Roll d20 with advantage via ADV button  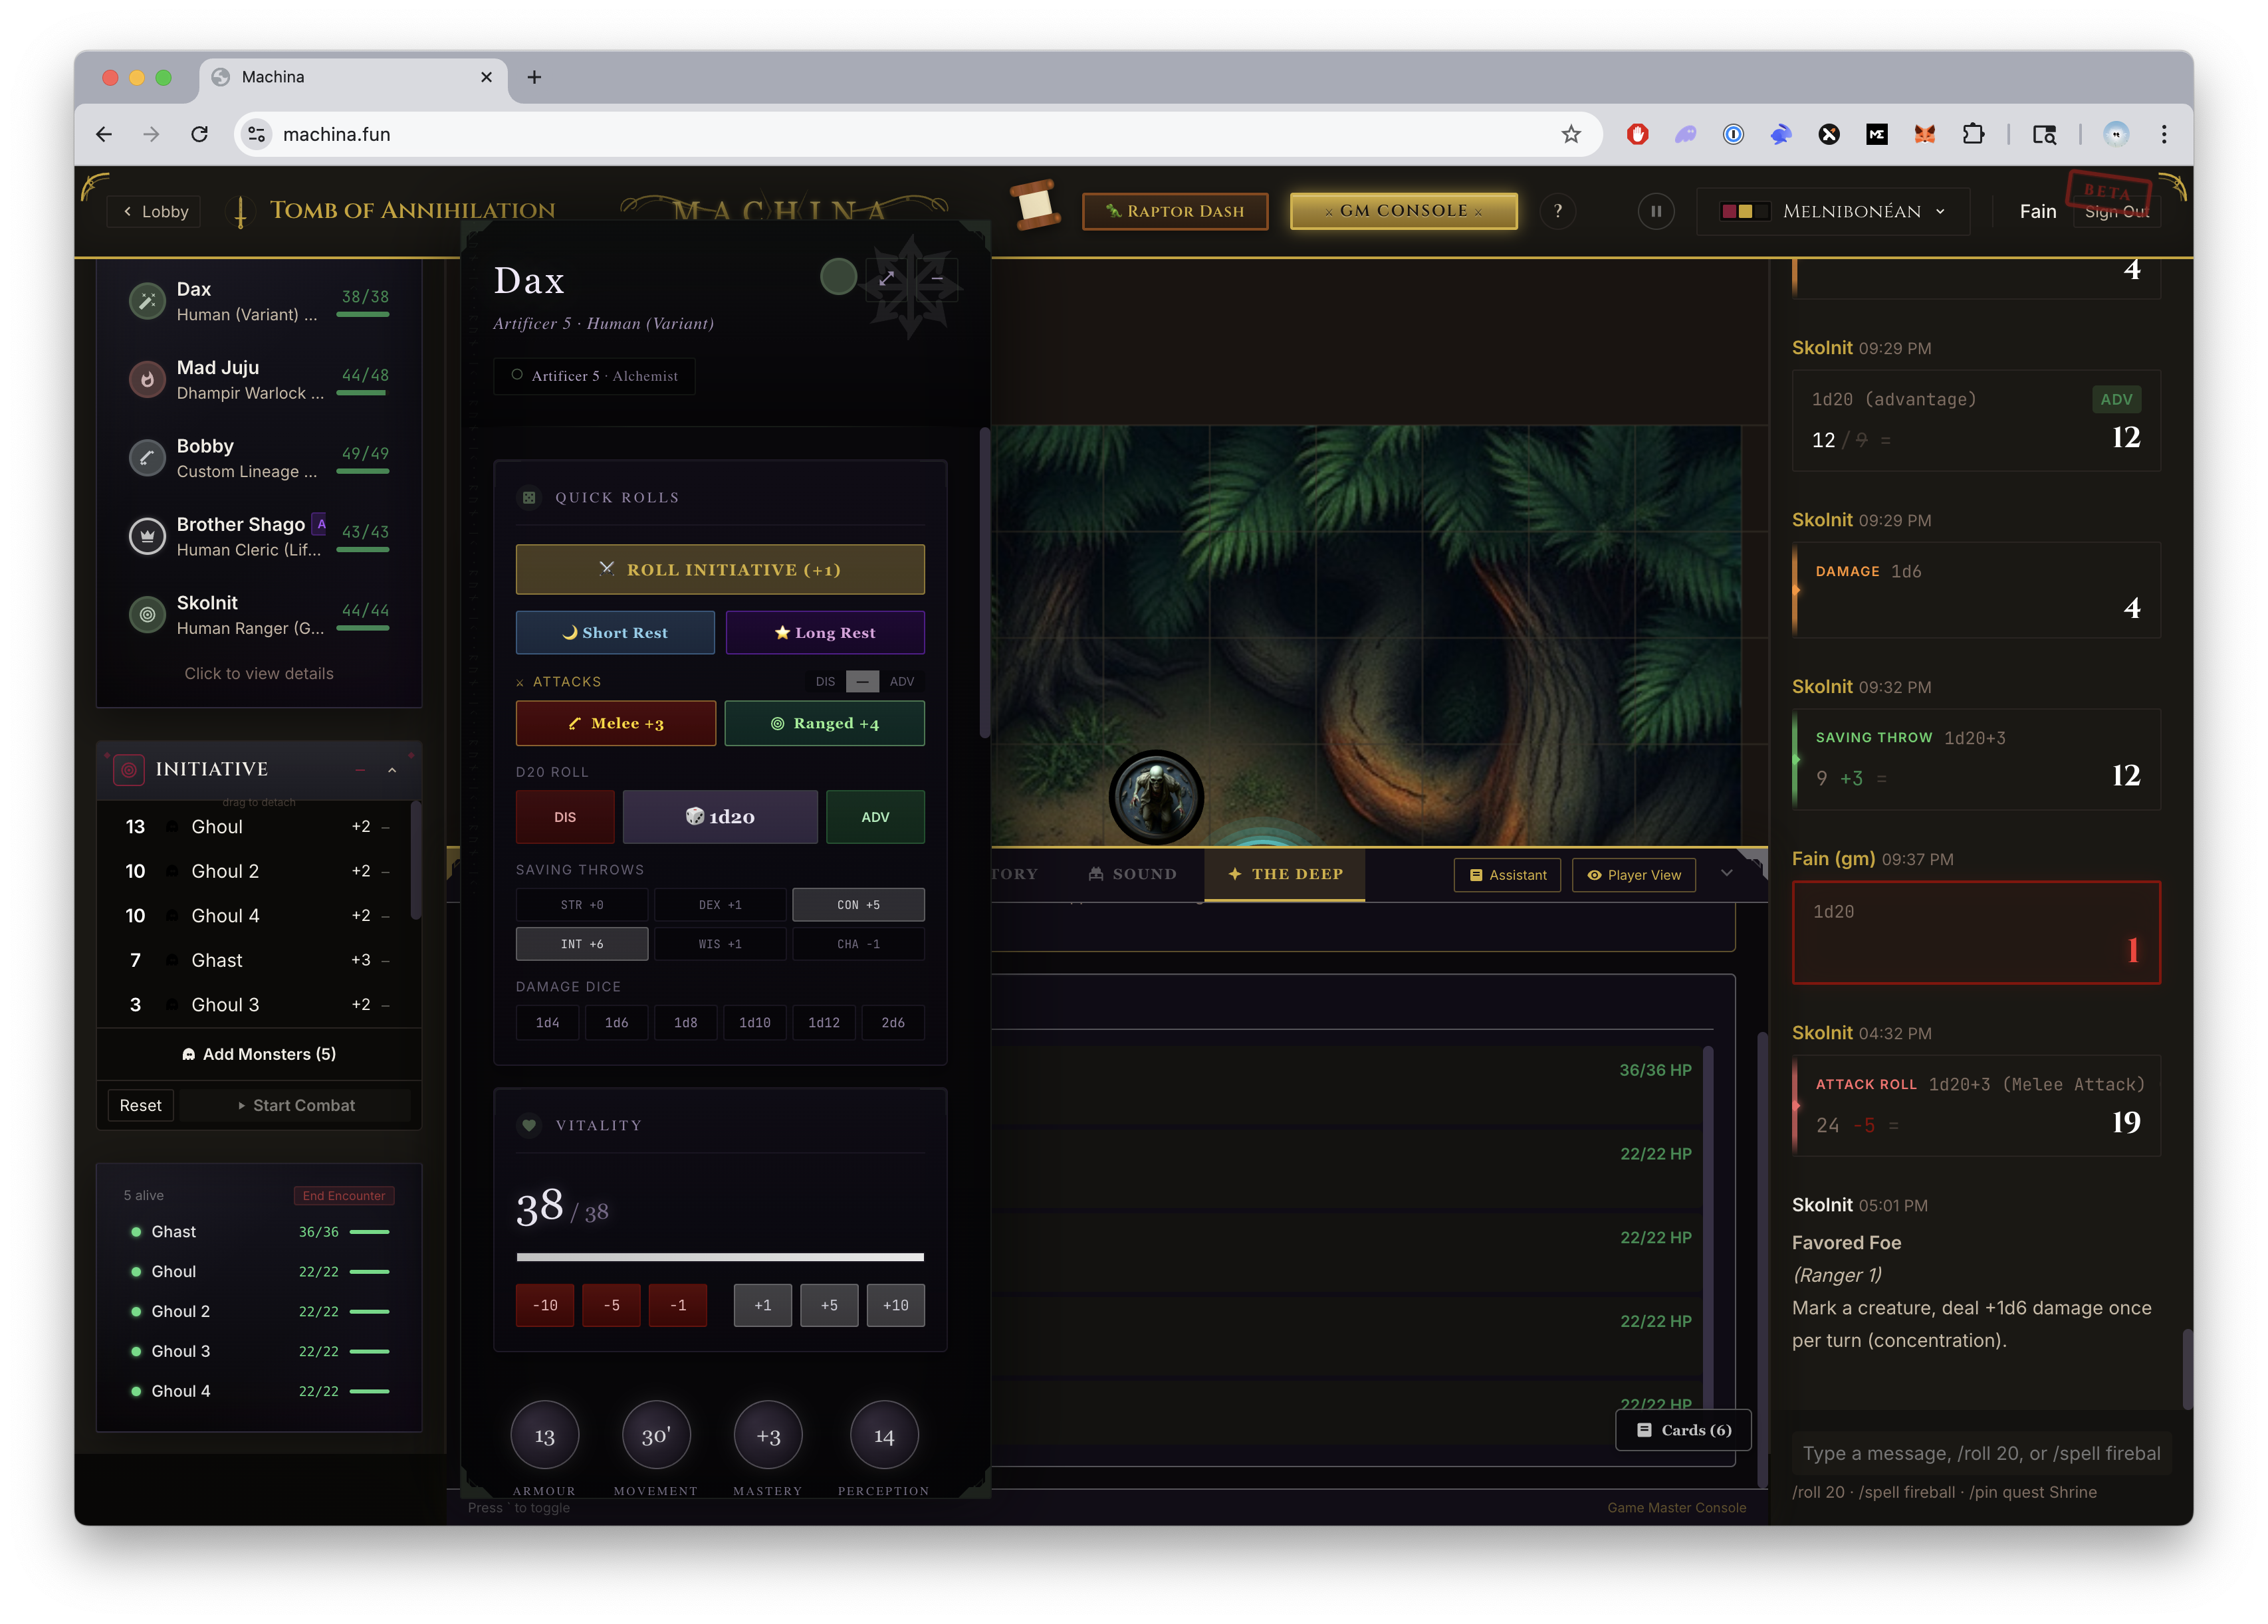click(x=875, y=817)
